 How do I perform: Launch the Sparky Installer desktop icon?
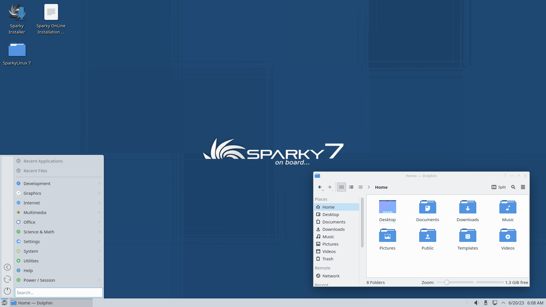point(17,13)
